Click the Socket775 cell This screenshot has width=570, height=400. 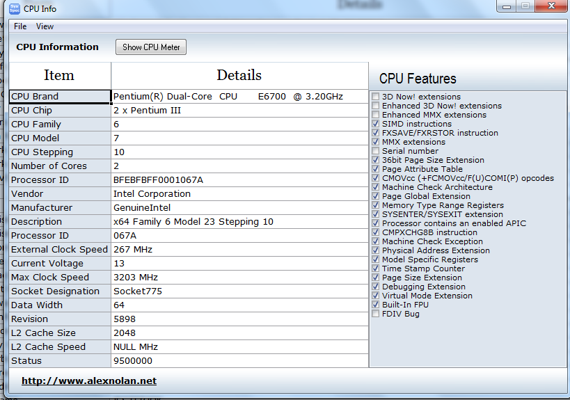[x=239, y=291]
